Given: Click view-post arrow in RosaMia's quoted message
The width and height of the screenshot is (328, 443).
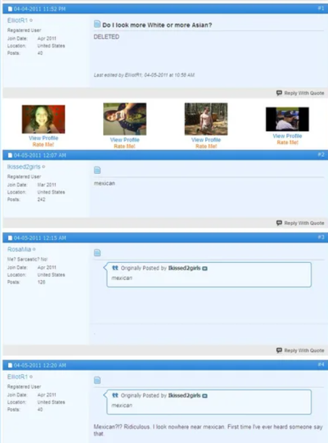Looking at the screenshot, I should pos(205,268).
